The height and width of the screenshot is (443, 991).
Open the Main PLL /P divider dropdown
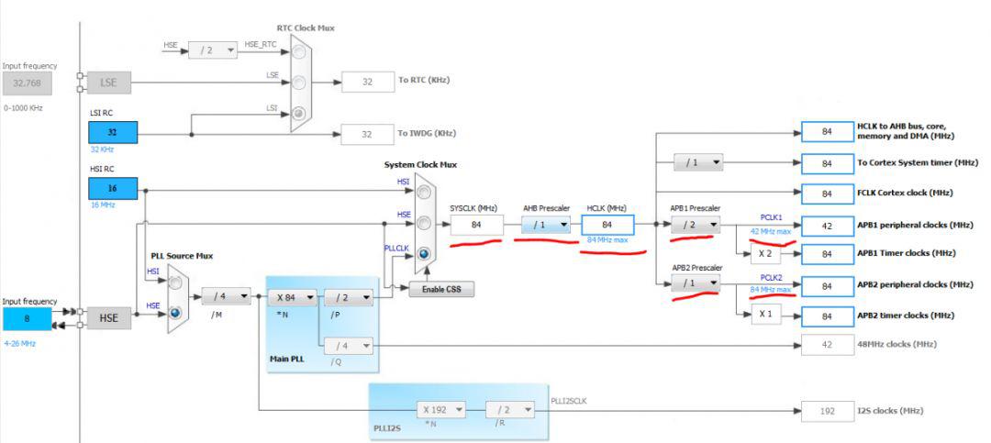point(349,298)
